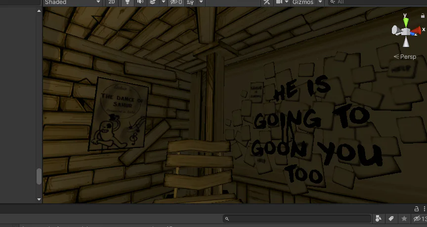Toggle the scene gizmo lock icon
Viewport: 427px width, 227px height.
coord(423,15)
